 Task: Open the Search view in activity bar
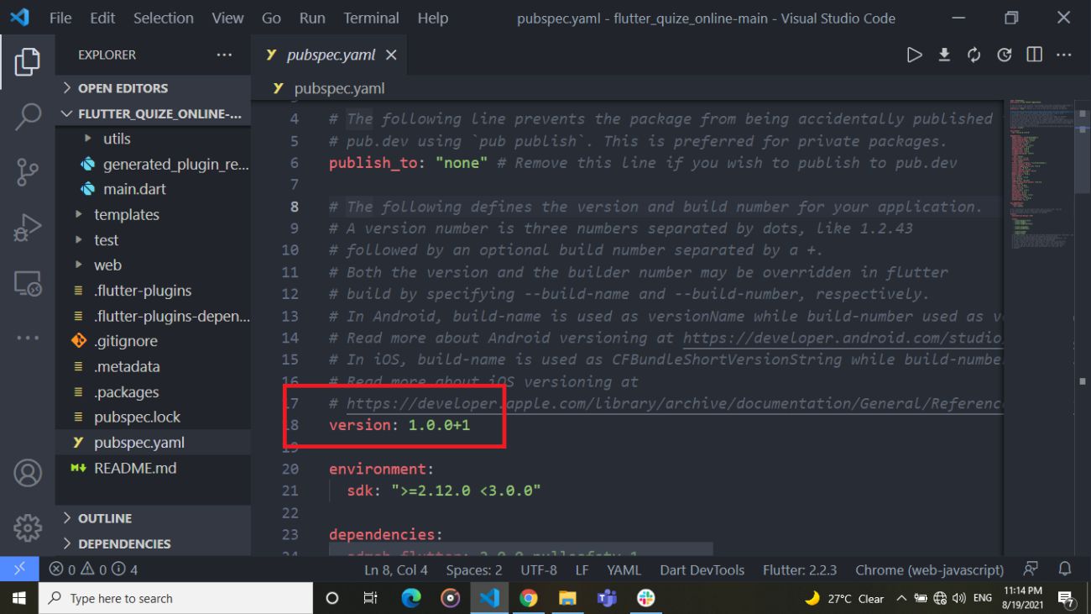28,117
